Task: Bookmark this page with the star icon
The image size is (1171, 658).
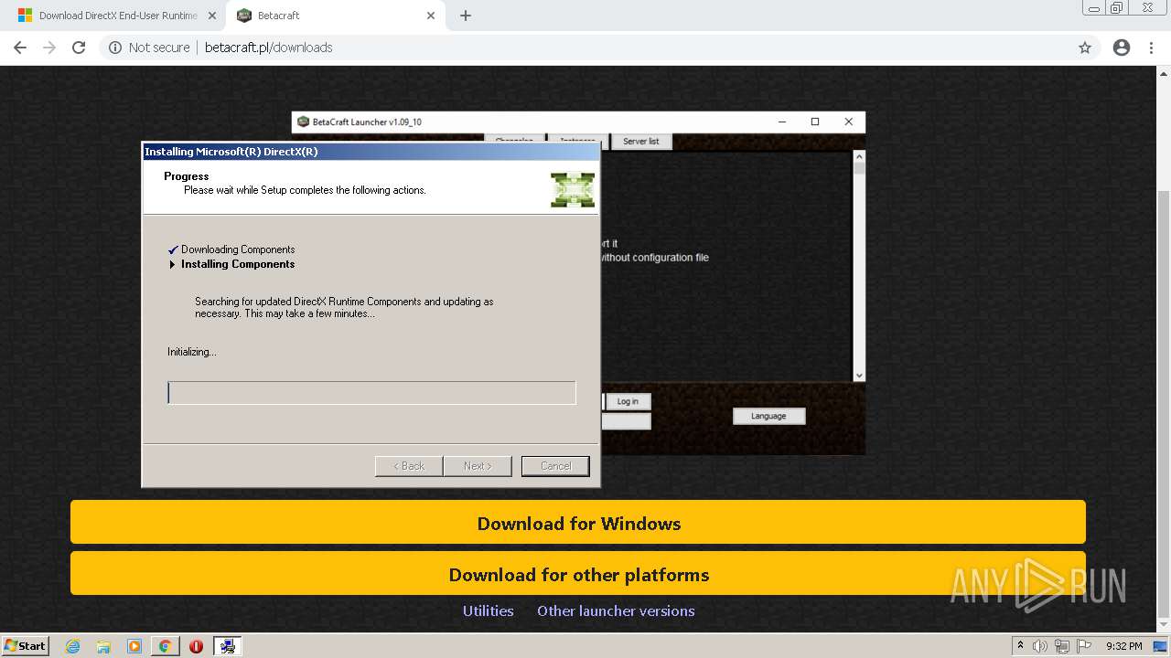Action: tap(1085, 48)
